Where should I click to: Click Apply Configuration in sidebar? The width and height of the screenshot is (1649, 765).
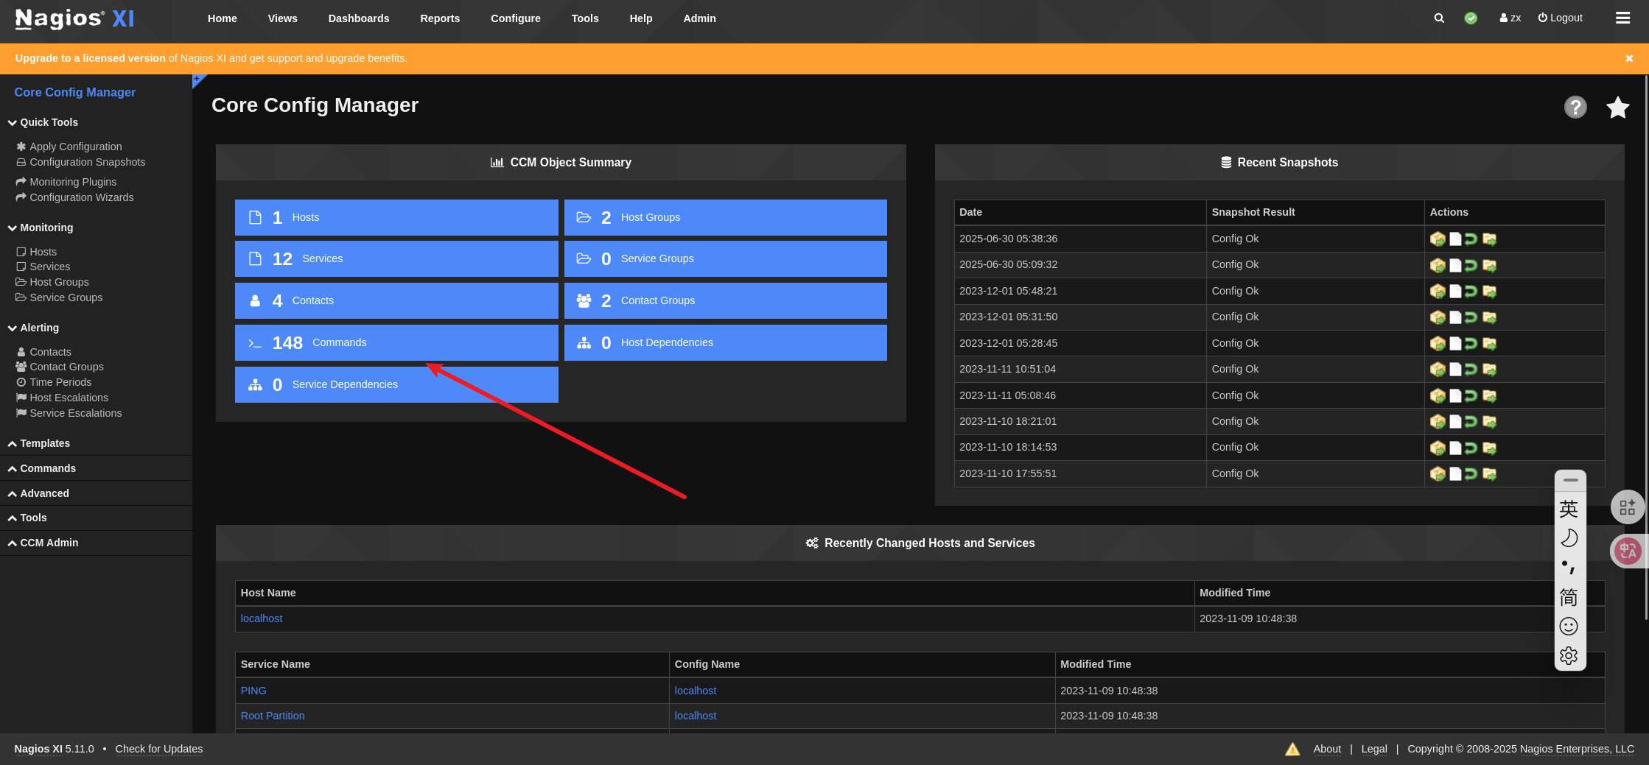(x=75, y=147)
